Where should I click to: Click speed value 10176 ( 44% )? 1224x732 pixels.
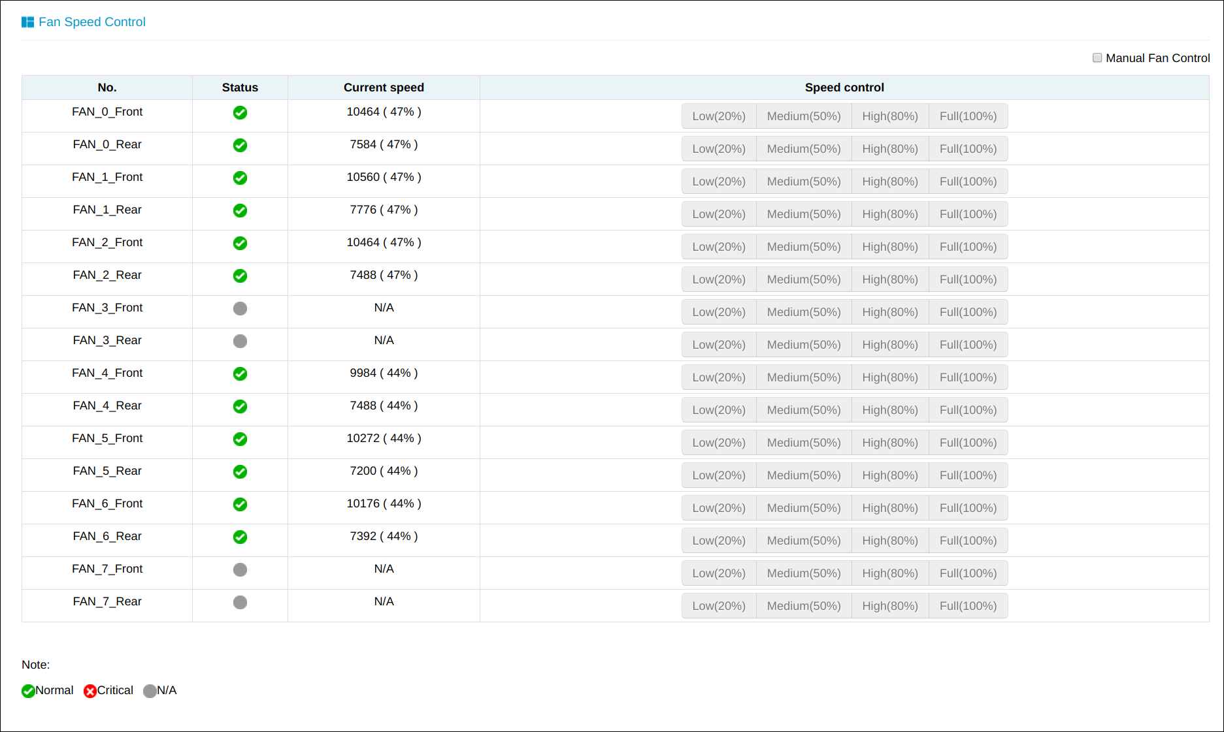384,503
